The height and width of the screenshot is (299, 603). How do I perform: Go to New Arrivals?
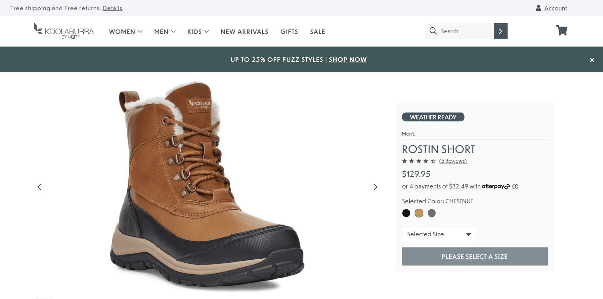point(244,32)
